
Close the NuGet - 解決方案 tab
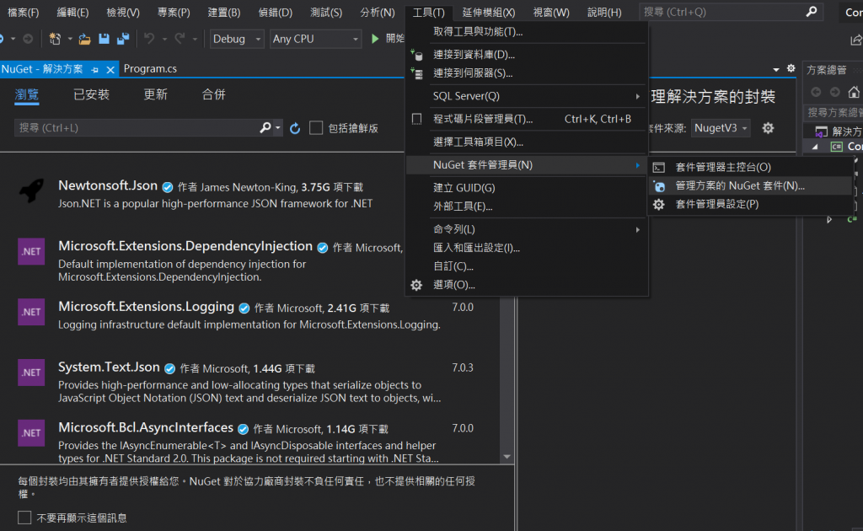110,69
